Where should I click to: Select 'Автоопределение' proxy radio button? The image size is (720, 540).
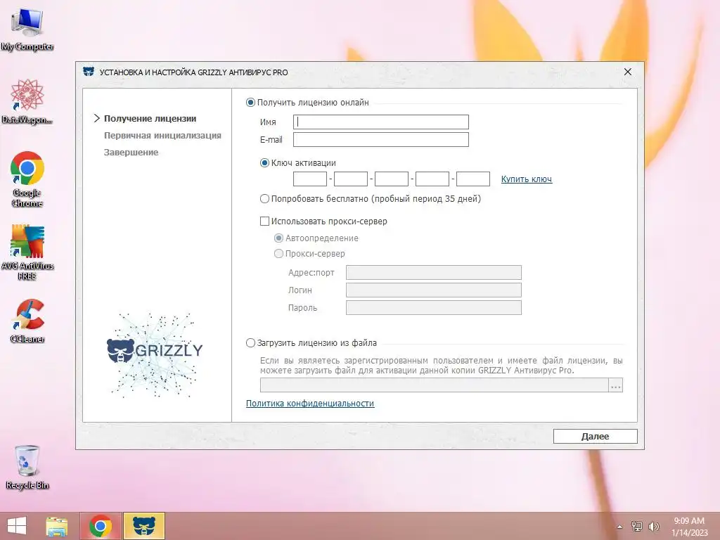point(278,238)
